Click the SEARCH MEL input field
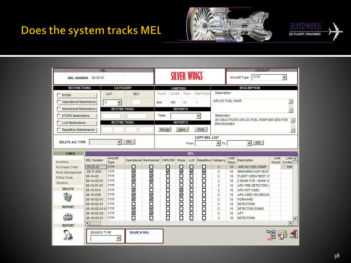The image size is (351, 263). 144,238
